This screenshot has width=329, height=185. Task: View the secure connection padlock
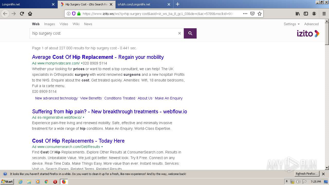[79, 14]
